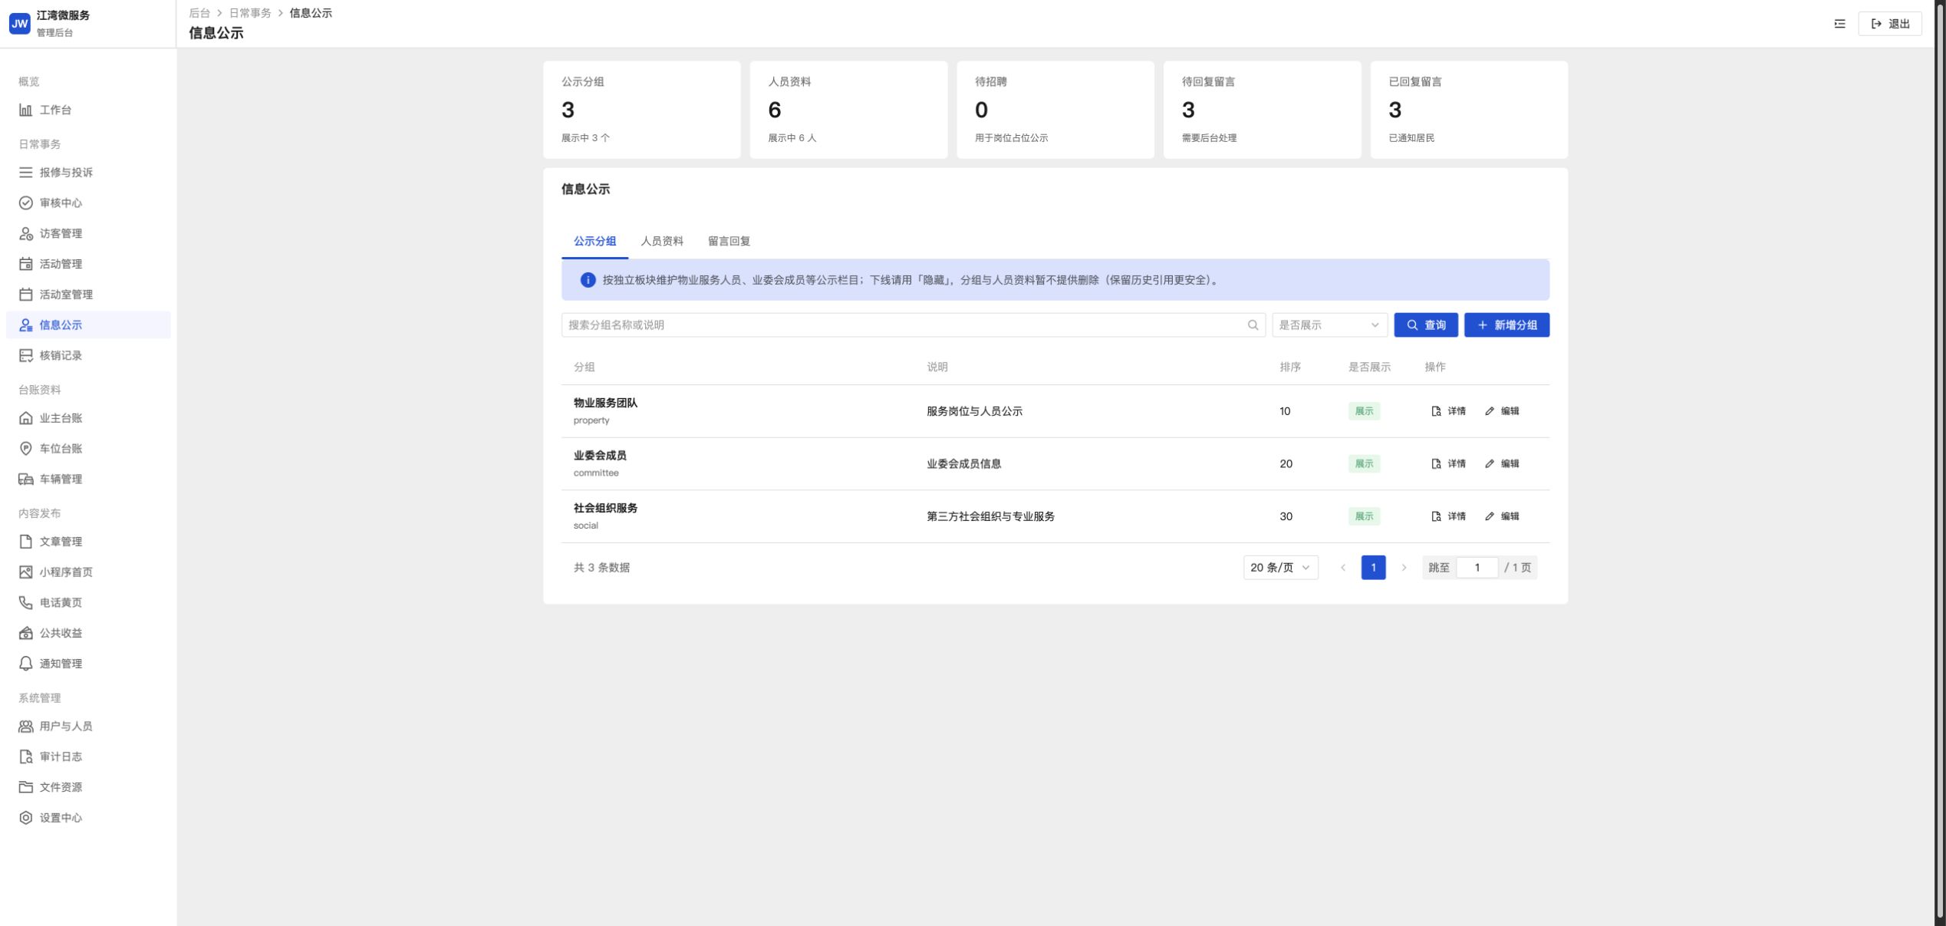Open 核销记录 receipt icon
This screenshot has height=926, width=1946.
(25, 355)
